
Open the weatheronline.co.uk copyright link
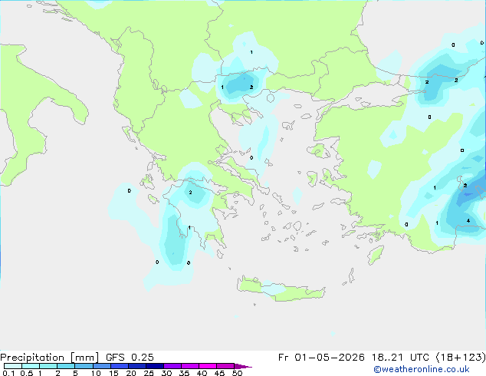tap(422, 369)
